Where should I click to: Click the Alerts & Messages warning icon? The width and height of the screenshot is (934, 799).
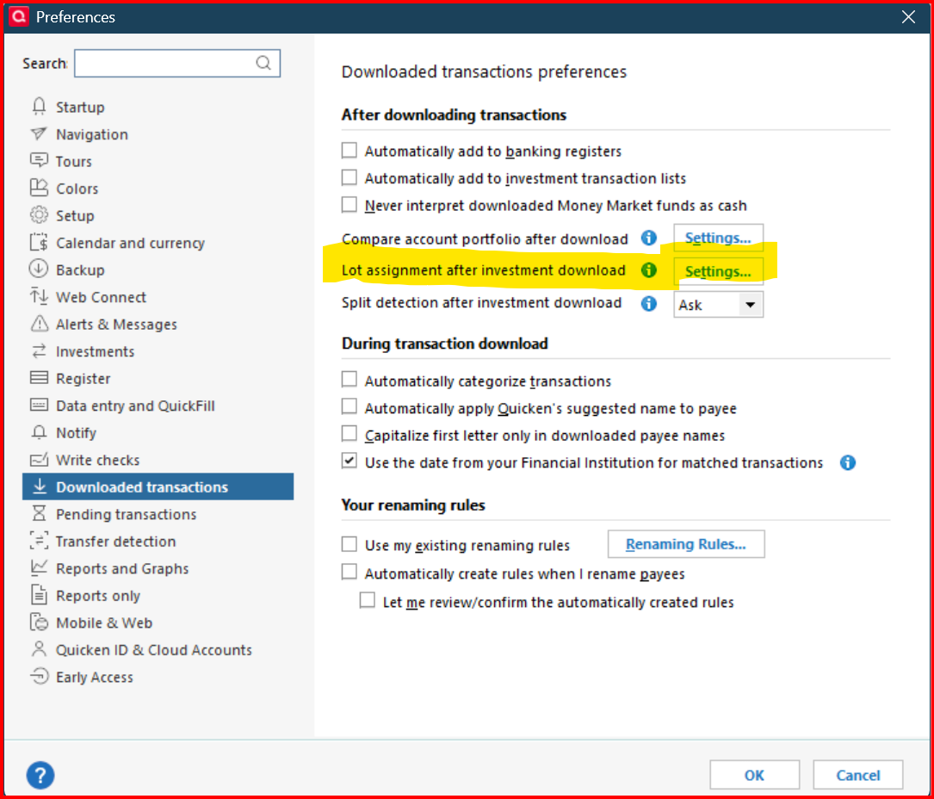tap(39, 324)
